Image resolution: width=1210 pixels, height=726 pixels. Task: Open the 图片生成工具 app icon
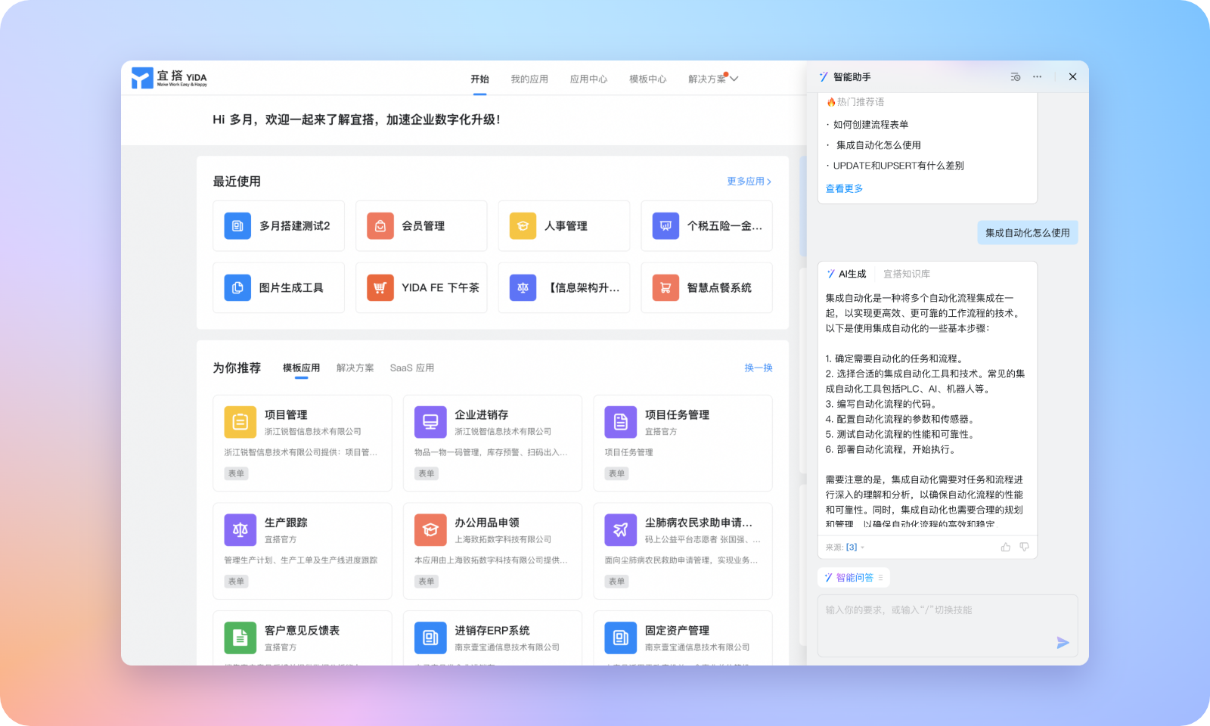coord(237,287)
